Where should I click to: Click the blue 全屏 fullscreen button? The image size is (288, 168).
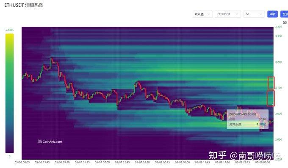(x=284, y=14)
